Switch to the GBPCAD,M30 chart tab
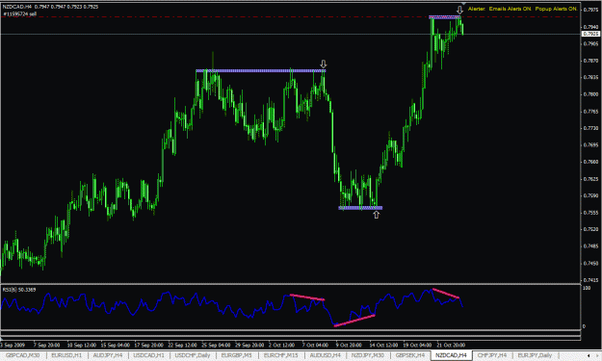This screenshot has height=361, width=602. pyautogui.click(x=23, y=355)
